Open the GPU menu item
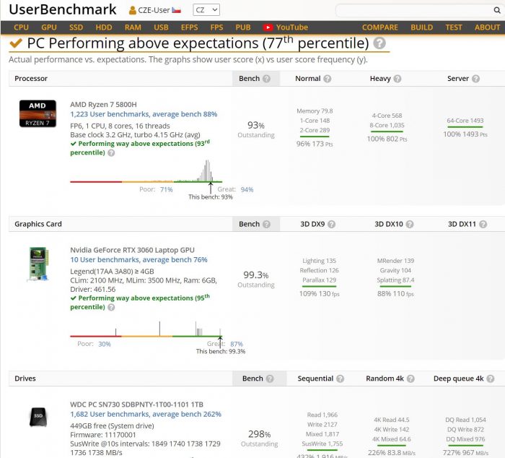The image size is (505, 458). tap(49, 27)
